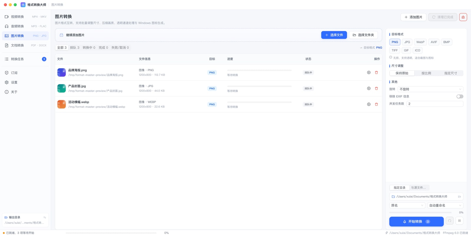Toggle the 移除 EXIF 信息 switch
Image resolution: width=471 pixels, height=236 pixels.
460,96
